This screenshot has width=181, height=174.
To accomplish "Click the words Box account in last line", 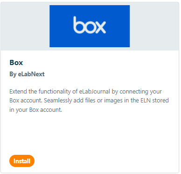I will [45, 110].
